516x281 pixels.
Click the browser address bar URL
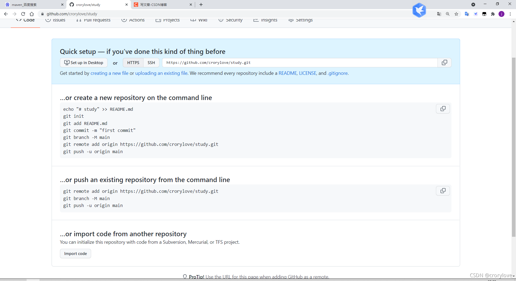72,14
